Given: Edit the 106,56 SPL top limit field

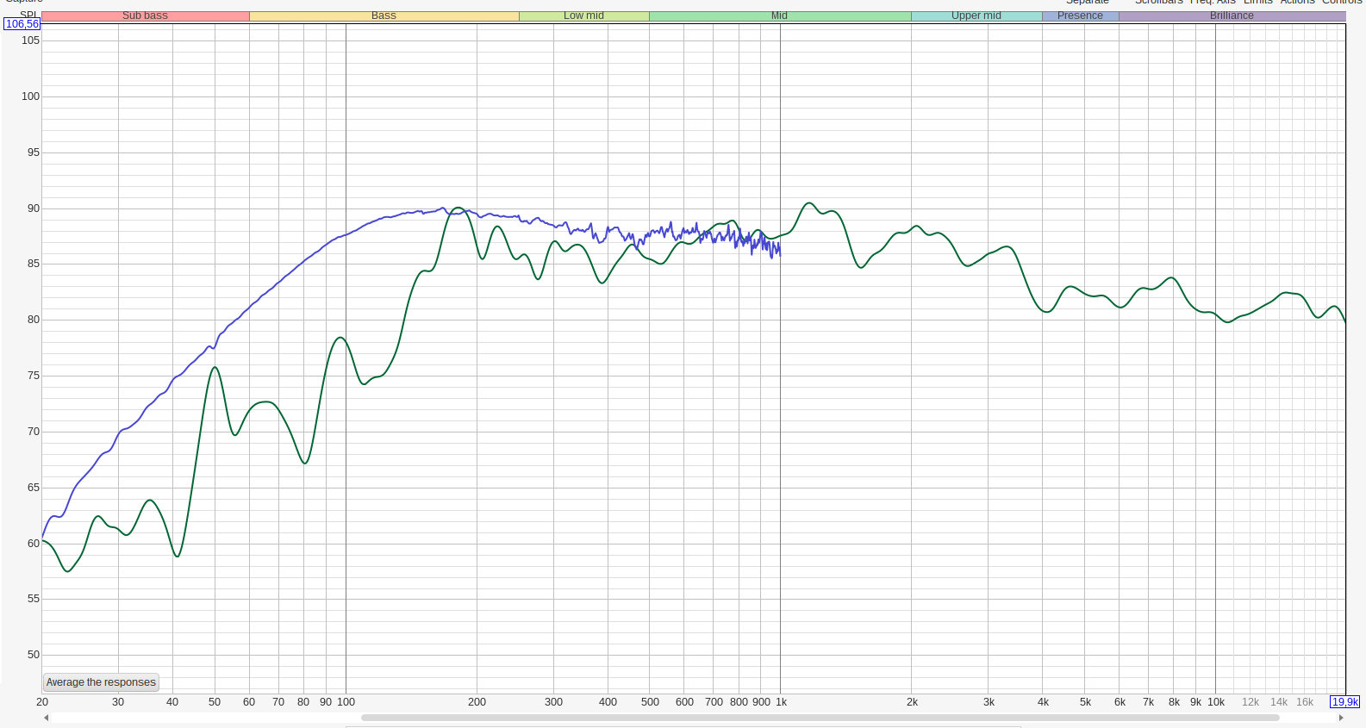Looking at the screenshot, I should point(22,24).
